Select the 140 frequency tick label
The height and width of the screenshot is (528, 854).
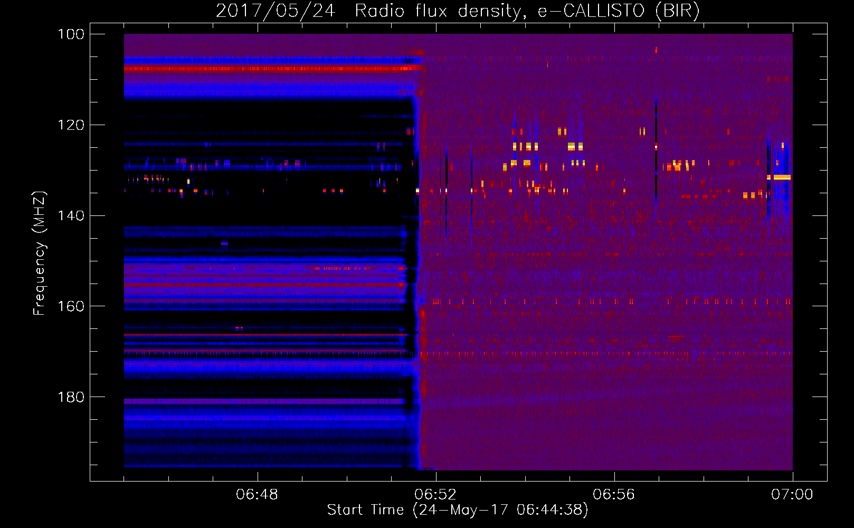coord(71,215)
